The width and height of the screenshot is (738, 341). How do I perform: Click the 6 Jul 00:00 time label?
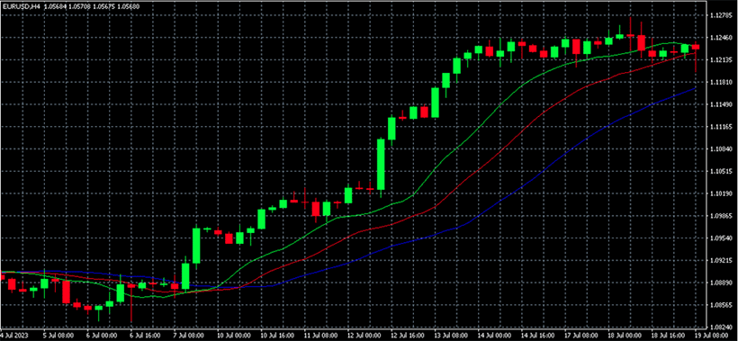click(102, 337)
